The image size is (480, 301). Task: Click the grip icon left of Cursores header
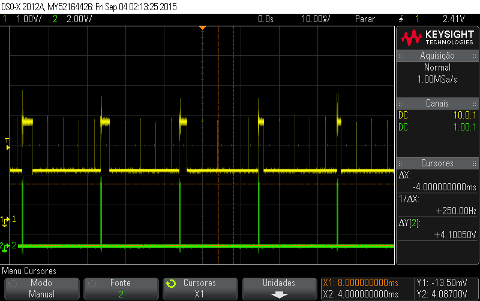[x=400, y=163]
